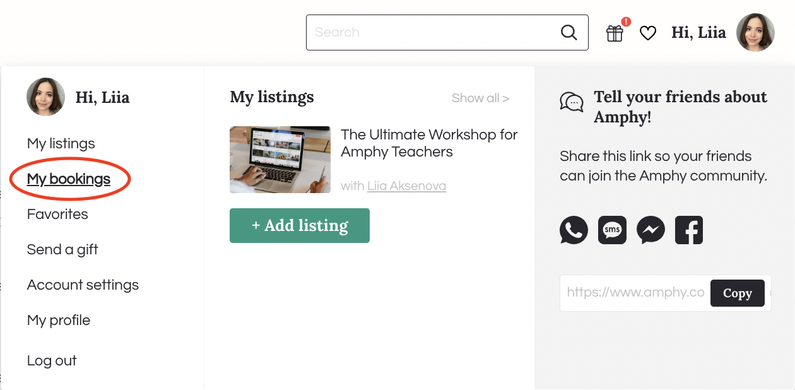Click the search magnifier icon
795x390 pixels.
point(568,32)
